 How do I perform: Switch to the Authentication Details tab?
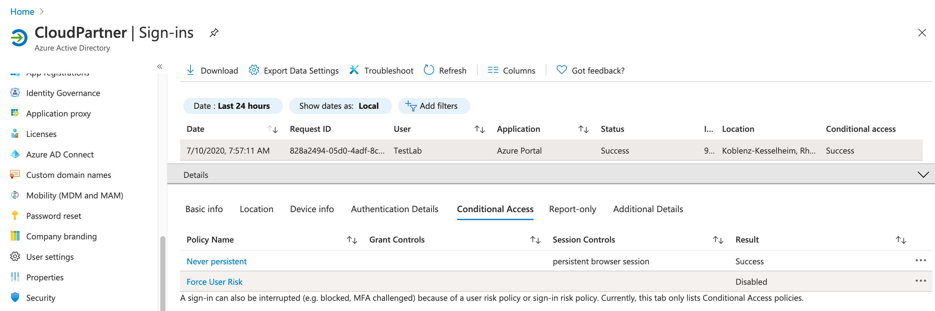tap(394, 209)
